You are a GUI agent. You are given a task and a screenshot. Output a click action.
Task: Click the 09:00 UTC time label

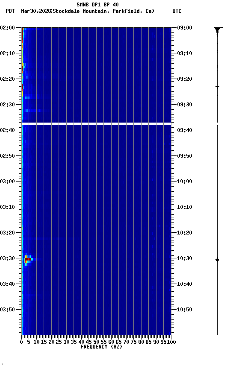[x=185, y=27]
